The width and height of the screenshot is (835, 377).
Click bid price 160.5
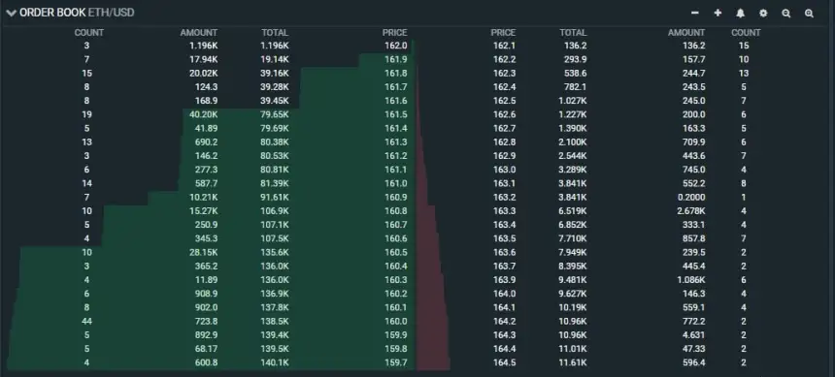(396, 253)
